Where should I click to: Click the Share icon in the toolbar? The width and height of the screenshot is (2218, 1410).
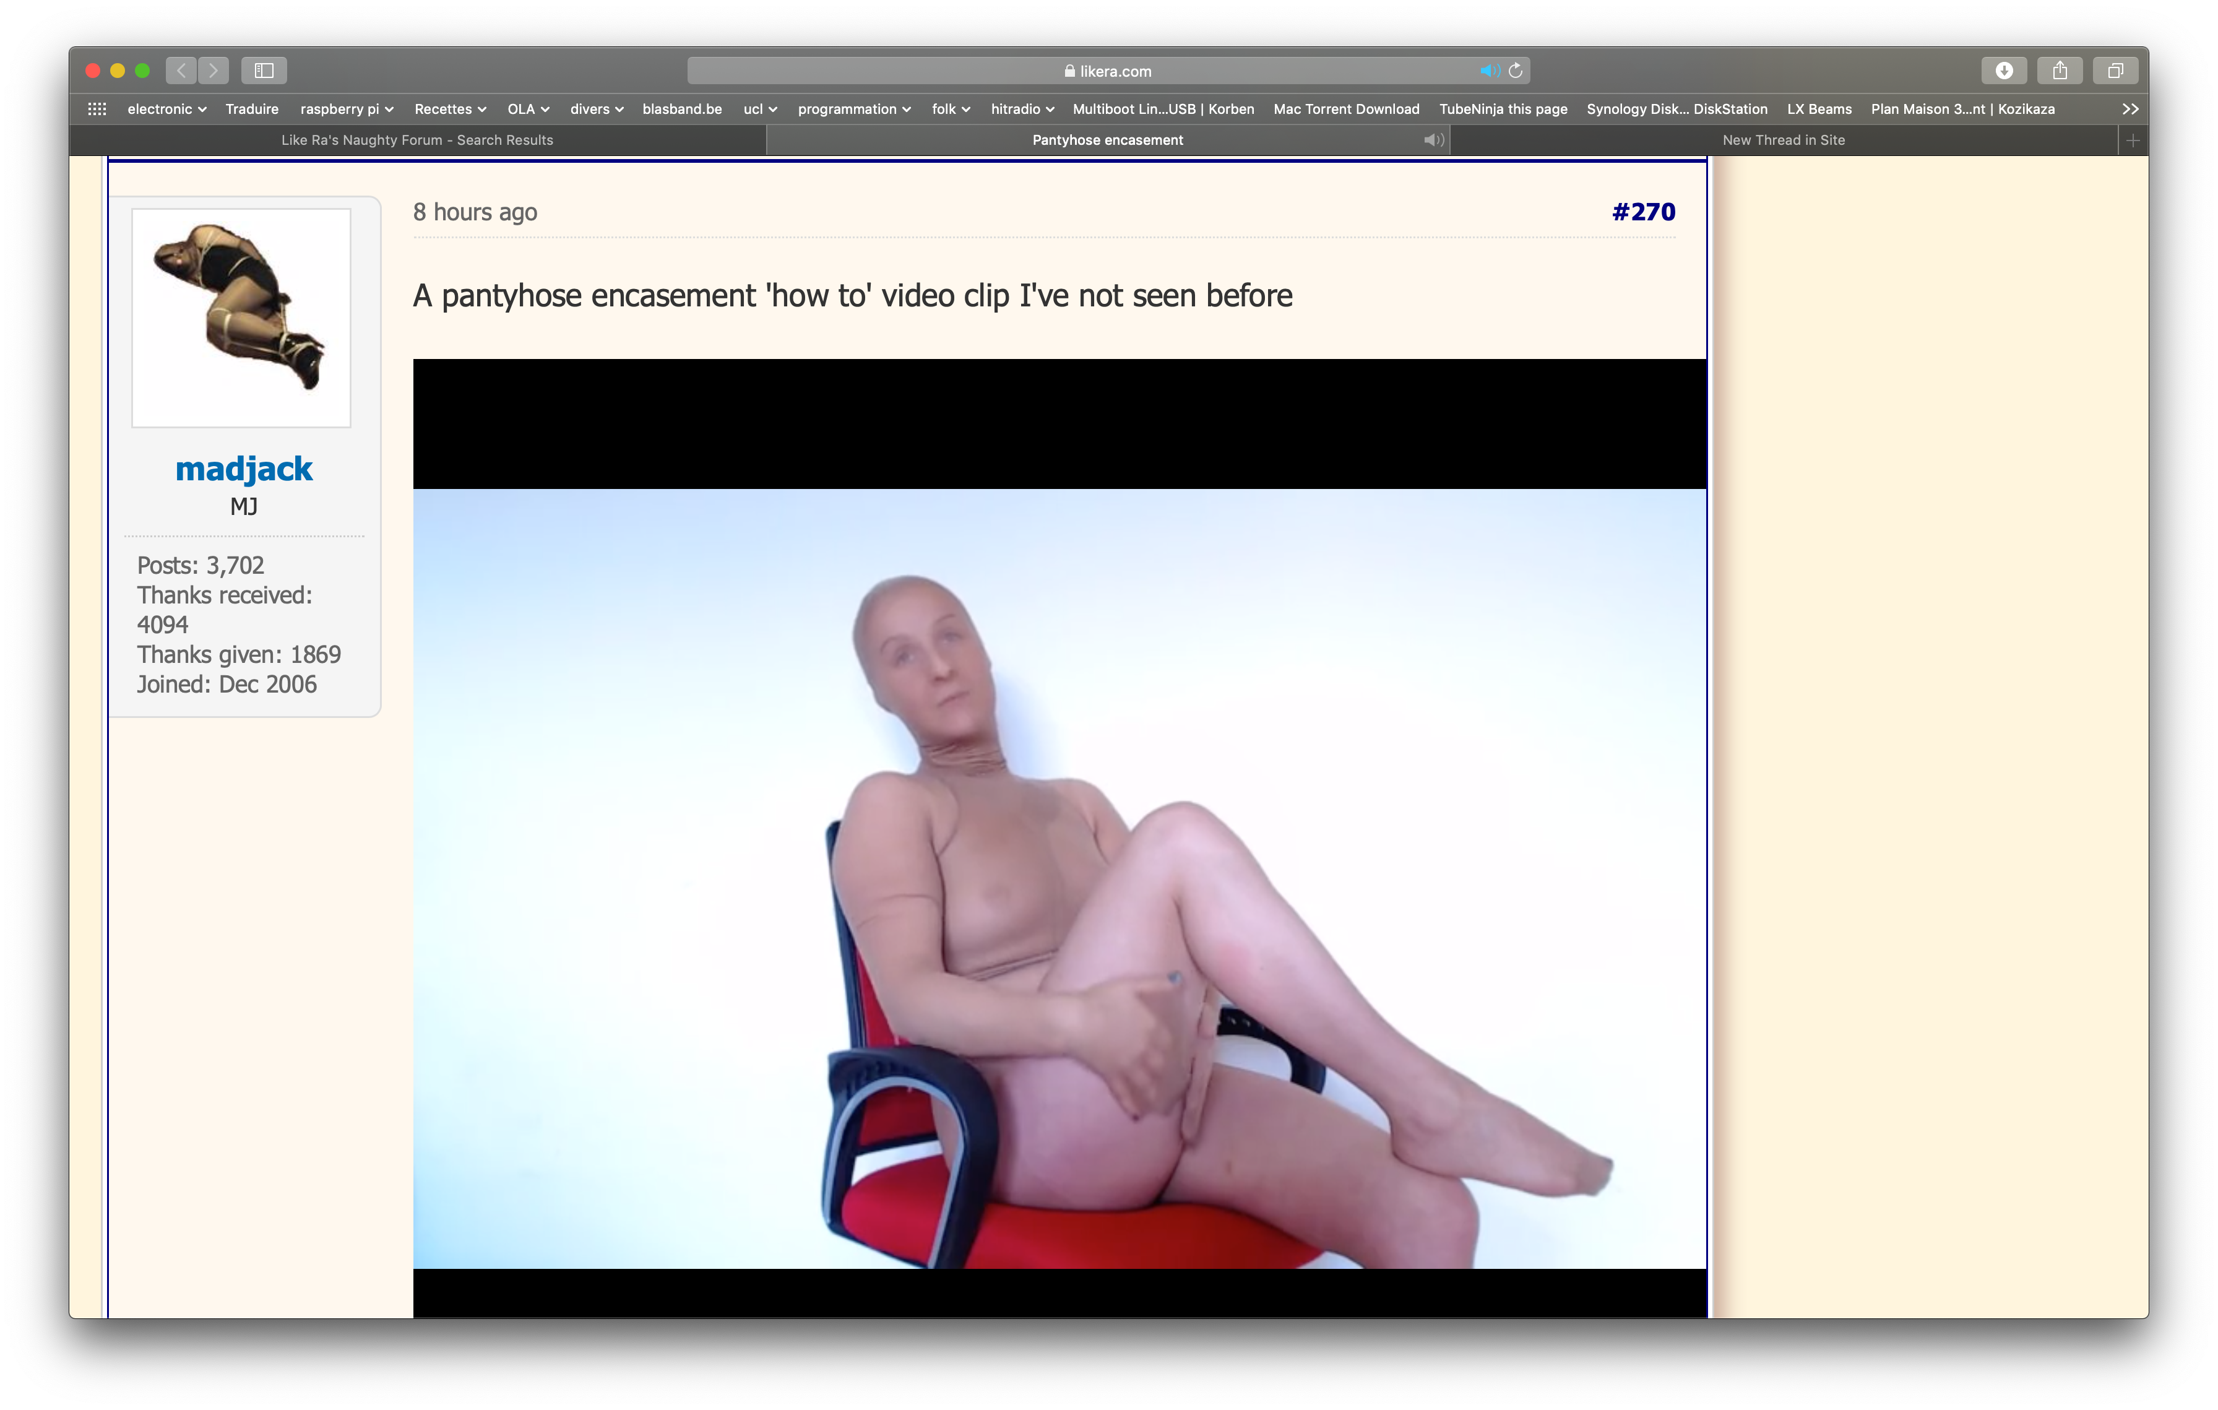[x=2060, y=70]
